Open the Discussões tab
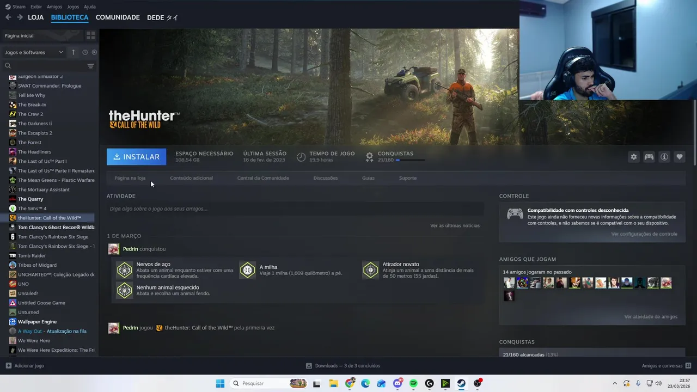 [x=326, y=178]
